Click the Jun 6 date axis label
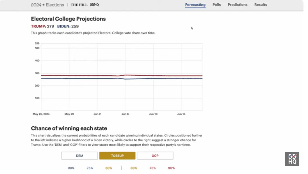 coord(125,114)
